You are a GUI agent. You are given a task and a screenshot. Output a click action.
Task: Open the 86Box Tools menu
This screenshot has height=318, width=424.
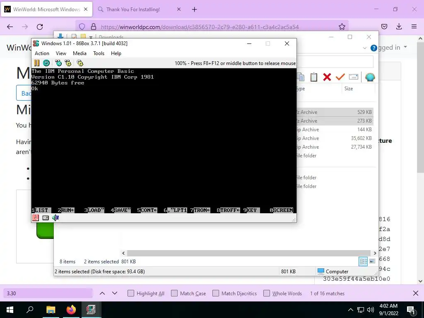pyautogui.click(x=99, y=53)
